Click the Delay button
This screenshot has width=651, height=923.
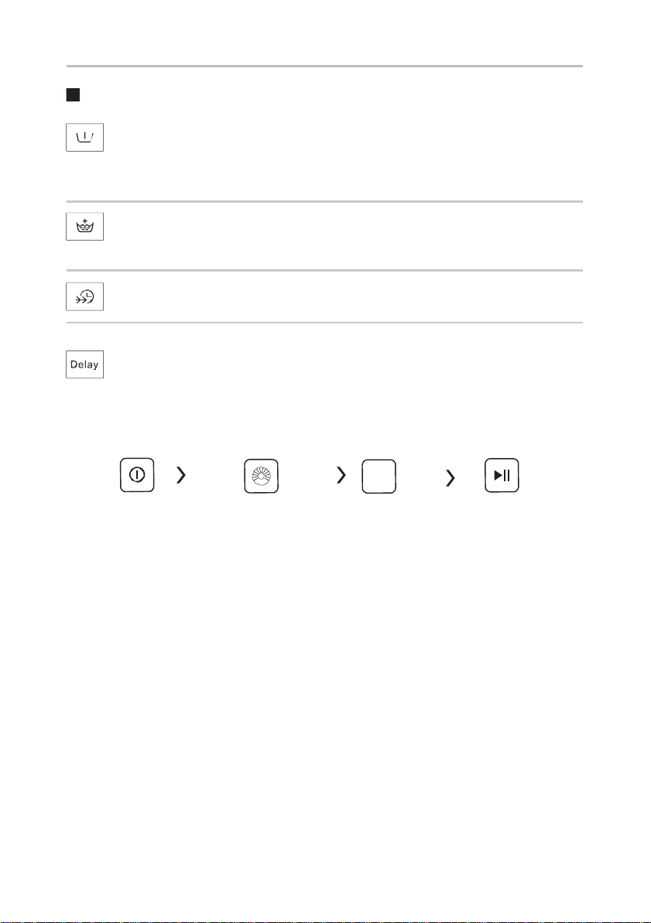click(85, 364)
